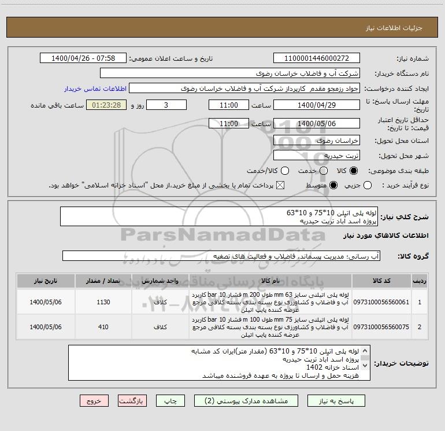Image resolution: width=445 pixels, height=431 pixels.
Task: Toggle the اسناد خزانه اسلامی payment checkbox
Action: (x=280, y=185)
